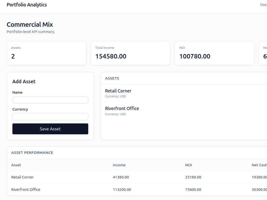
Task: Click Retail Corner income 41380.00
Action: point(121,177)
